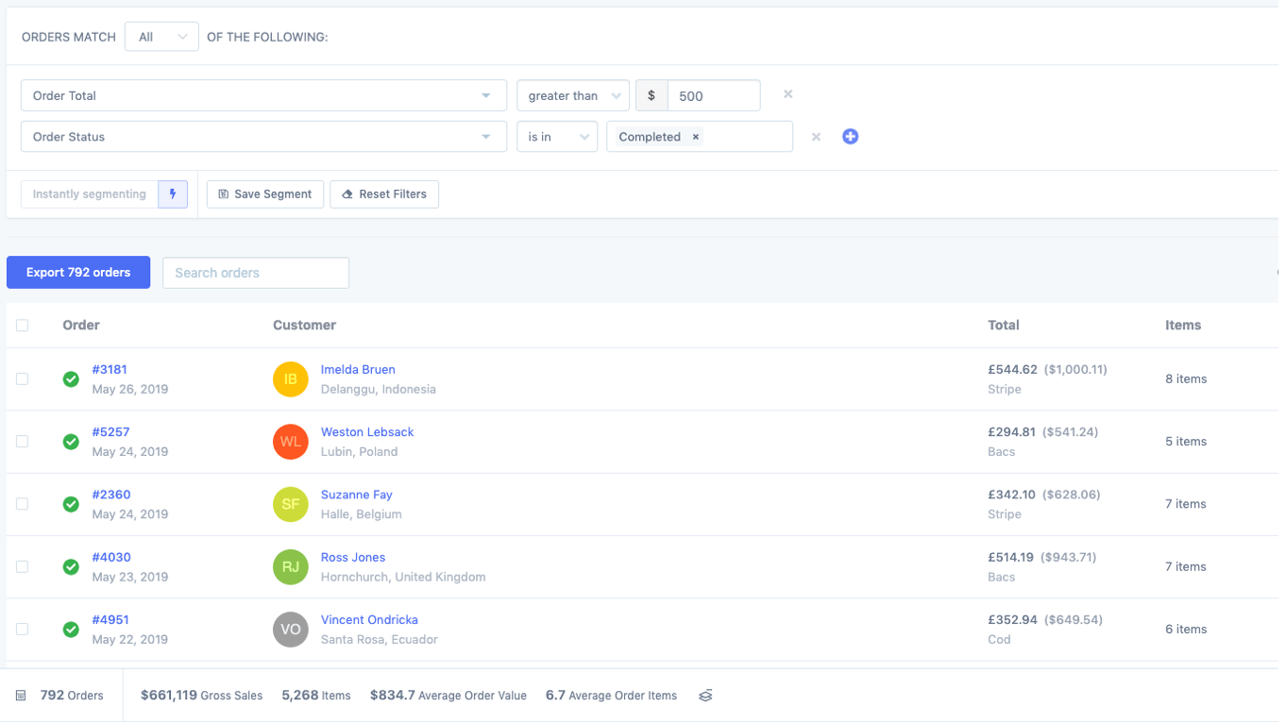Tick the checkbox beside order #4951

pyautogui.click(x=22, y=628)
